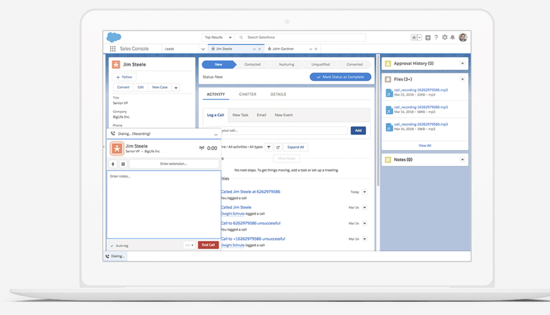Image resolution: width=550 pixels, height=315 pixels.
Task: Open the Notes panel menu
Action: pyautogui.click(x=463, y=159)
